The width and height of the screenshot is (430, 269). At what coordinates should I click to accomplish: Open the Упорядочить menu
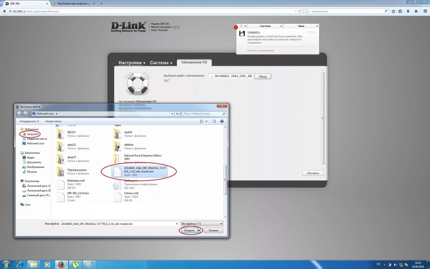(29, 121)
